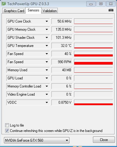This screenshot has width=117, height=147.
Task: Switch to the Graphics Card tab
Action: pyautogui.click(x=14, y=11)
